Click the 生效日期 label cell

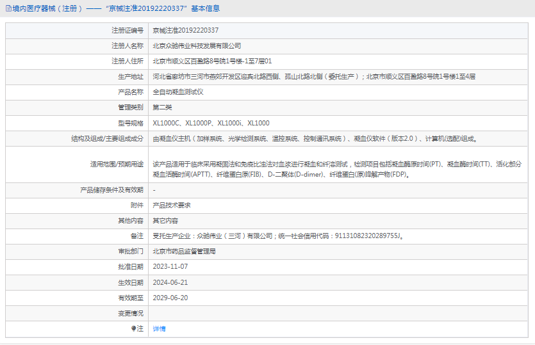[x=77, y=283]
